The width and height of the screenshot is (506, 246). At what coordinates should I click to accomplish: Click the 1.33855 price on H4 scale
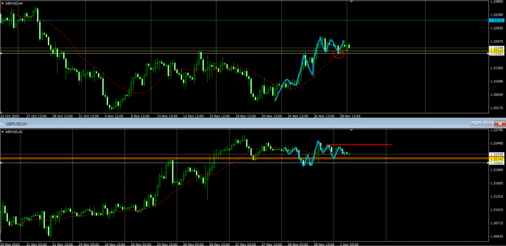(496, 2)
